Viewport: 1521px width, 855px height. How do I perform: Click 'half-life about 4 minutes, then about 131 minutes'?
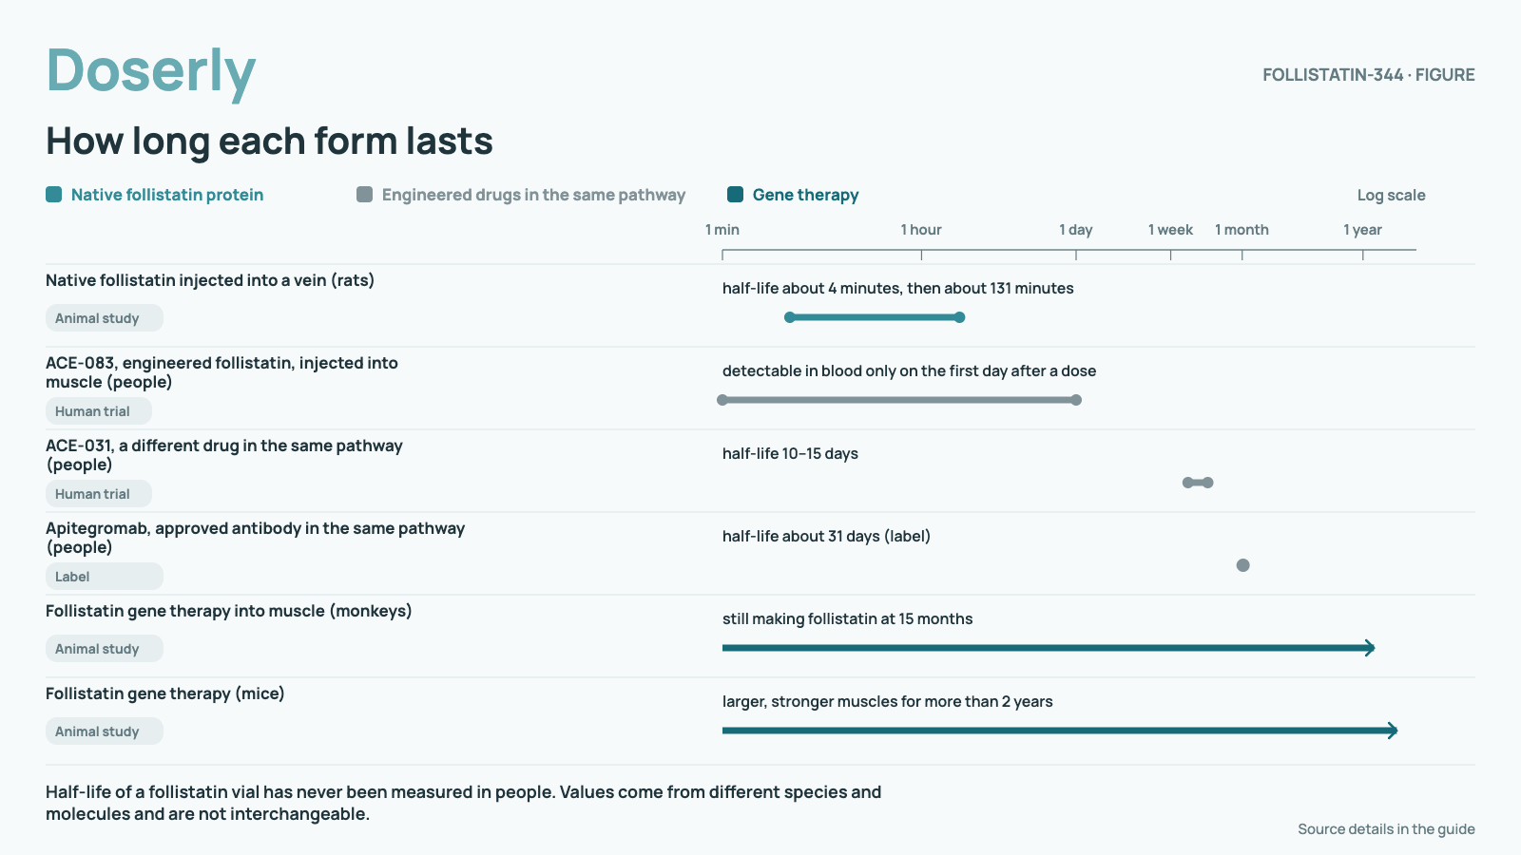[x=897, y=288]
